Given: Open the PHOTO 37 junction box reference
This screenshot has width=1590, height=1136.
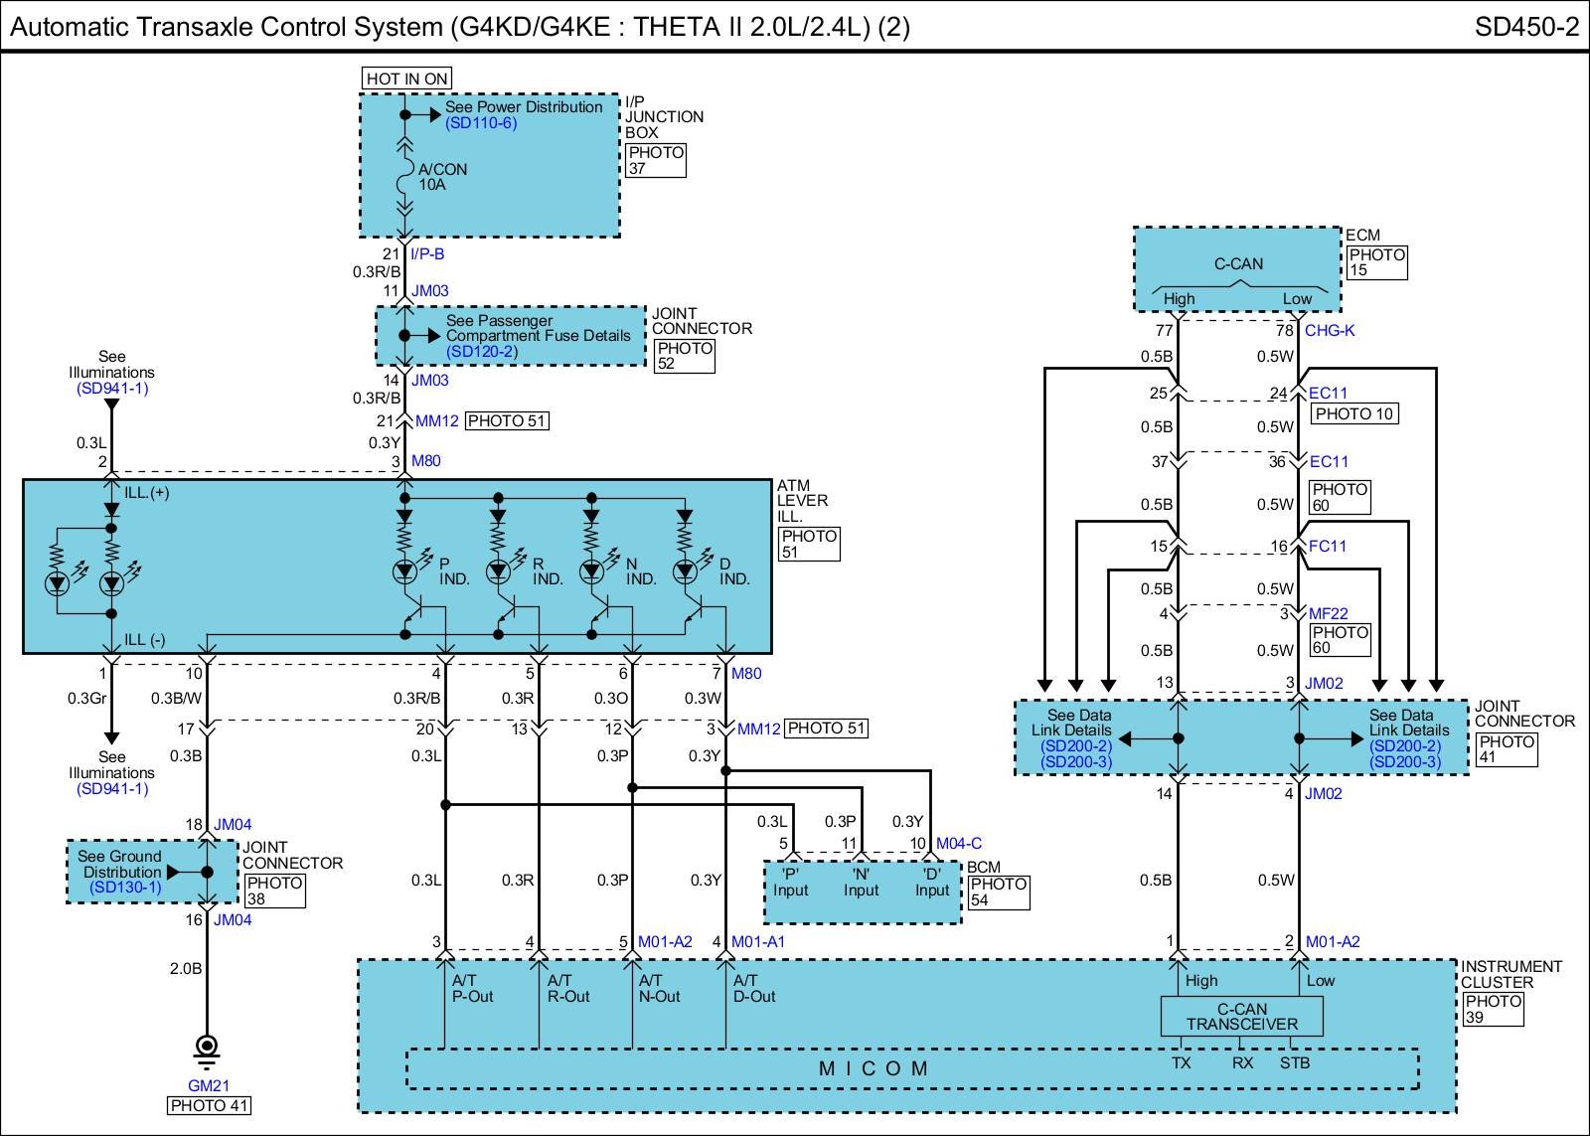Looking at the screenshot, I should coord(656,160).
